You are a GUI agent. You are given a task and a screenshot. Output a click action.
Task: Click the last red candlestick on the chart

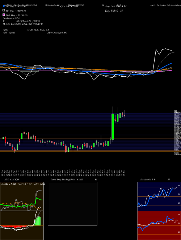(x=125, y=116)
